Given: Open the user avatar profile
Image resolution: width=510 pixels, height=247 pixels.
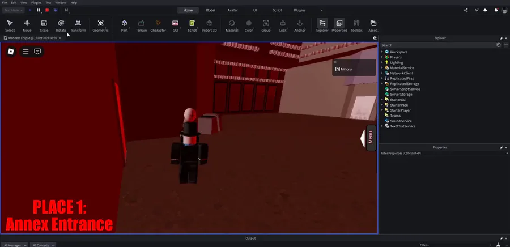Looking at the screenshot, I should (504, 10).
